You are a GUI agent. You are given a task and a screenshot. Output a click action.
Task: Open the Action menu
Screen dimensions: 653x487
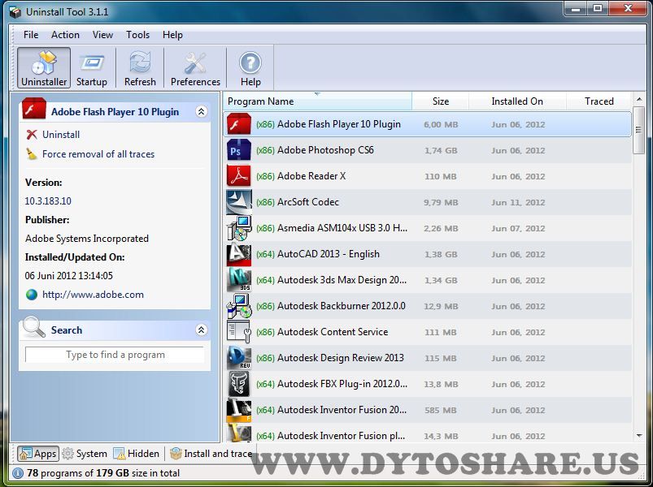click(65, 34)
